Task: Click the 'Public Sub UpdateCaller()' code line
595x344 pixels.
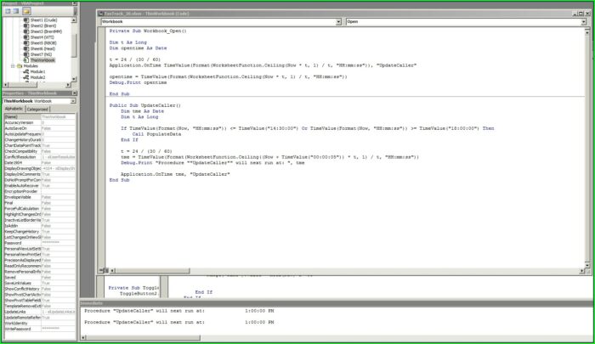Action: [x=145, y=105]
